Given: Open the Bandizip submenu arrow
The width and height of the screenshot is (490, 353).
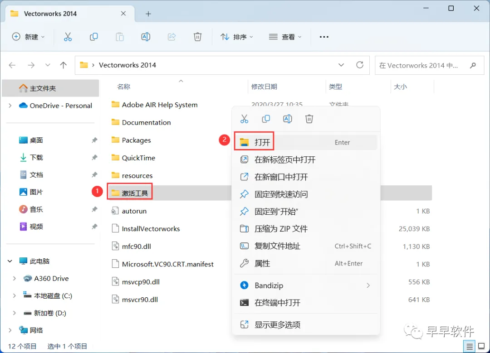Looking at the screenshot, I should (x=368, y=285).
